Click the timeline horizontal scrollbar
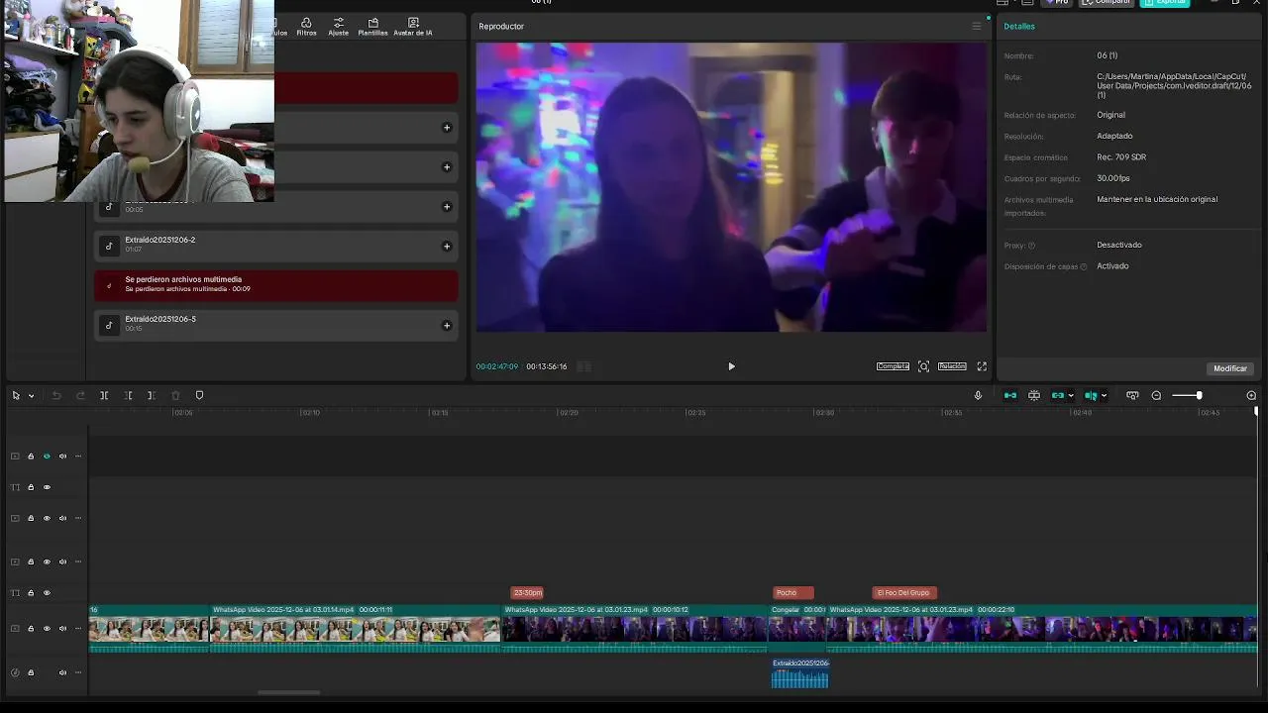The image size is (1268, 713). pyautogui.click(x=288, y=692)
